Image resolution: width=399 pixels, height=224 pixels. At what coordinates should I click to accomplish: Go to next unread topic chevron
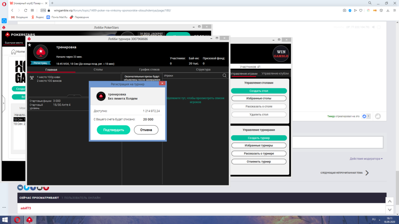367,173
